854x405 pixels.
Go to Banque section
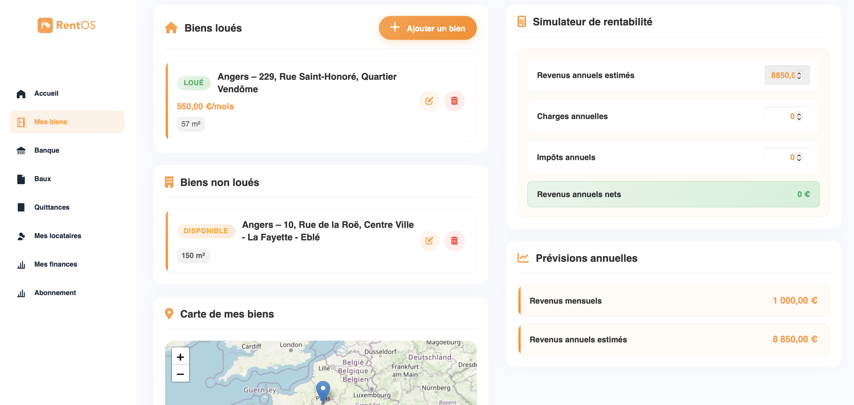tap(46, 150)
